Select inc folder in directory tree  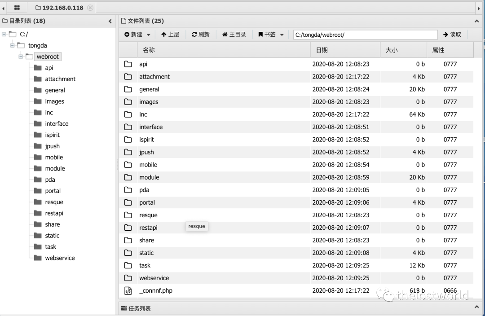coord(49,113)
